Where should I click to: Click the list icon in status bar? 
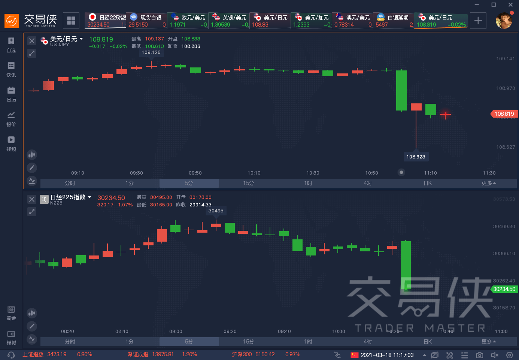pos(465,355)
